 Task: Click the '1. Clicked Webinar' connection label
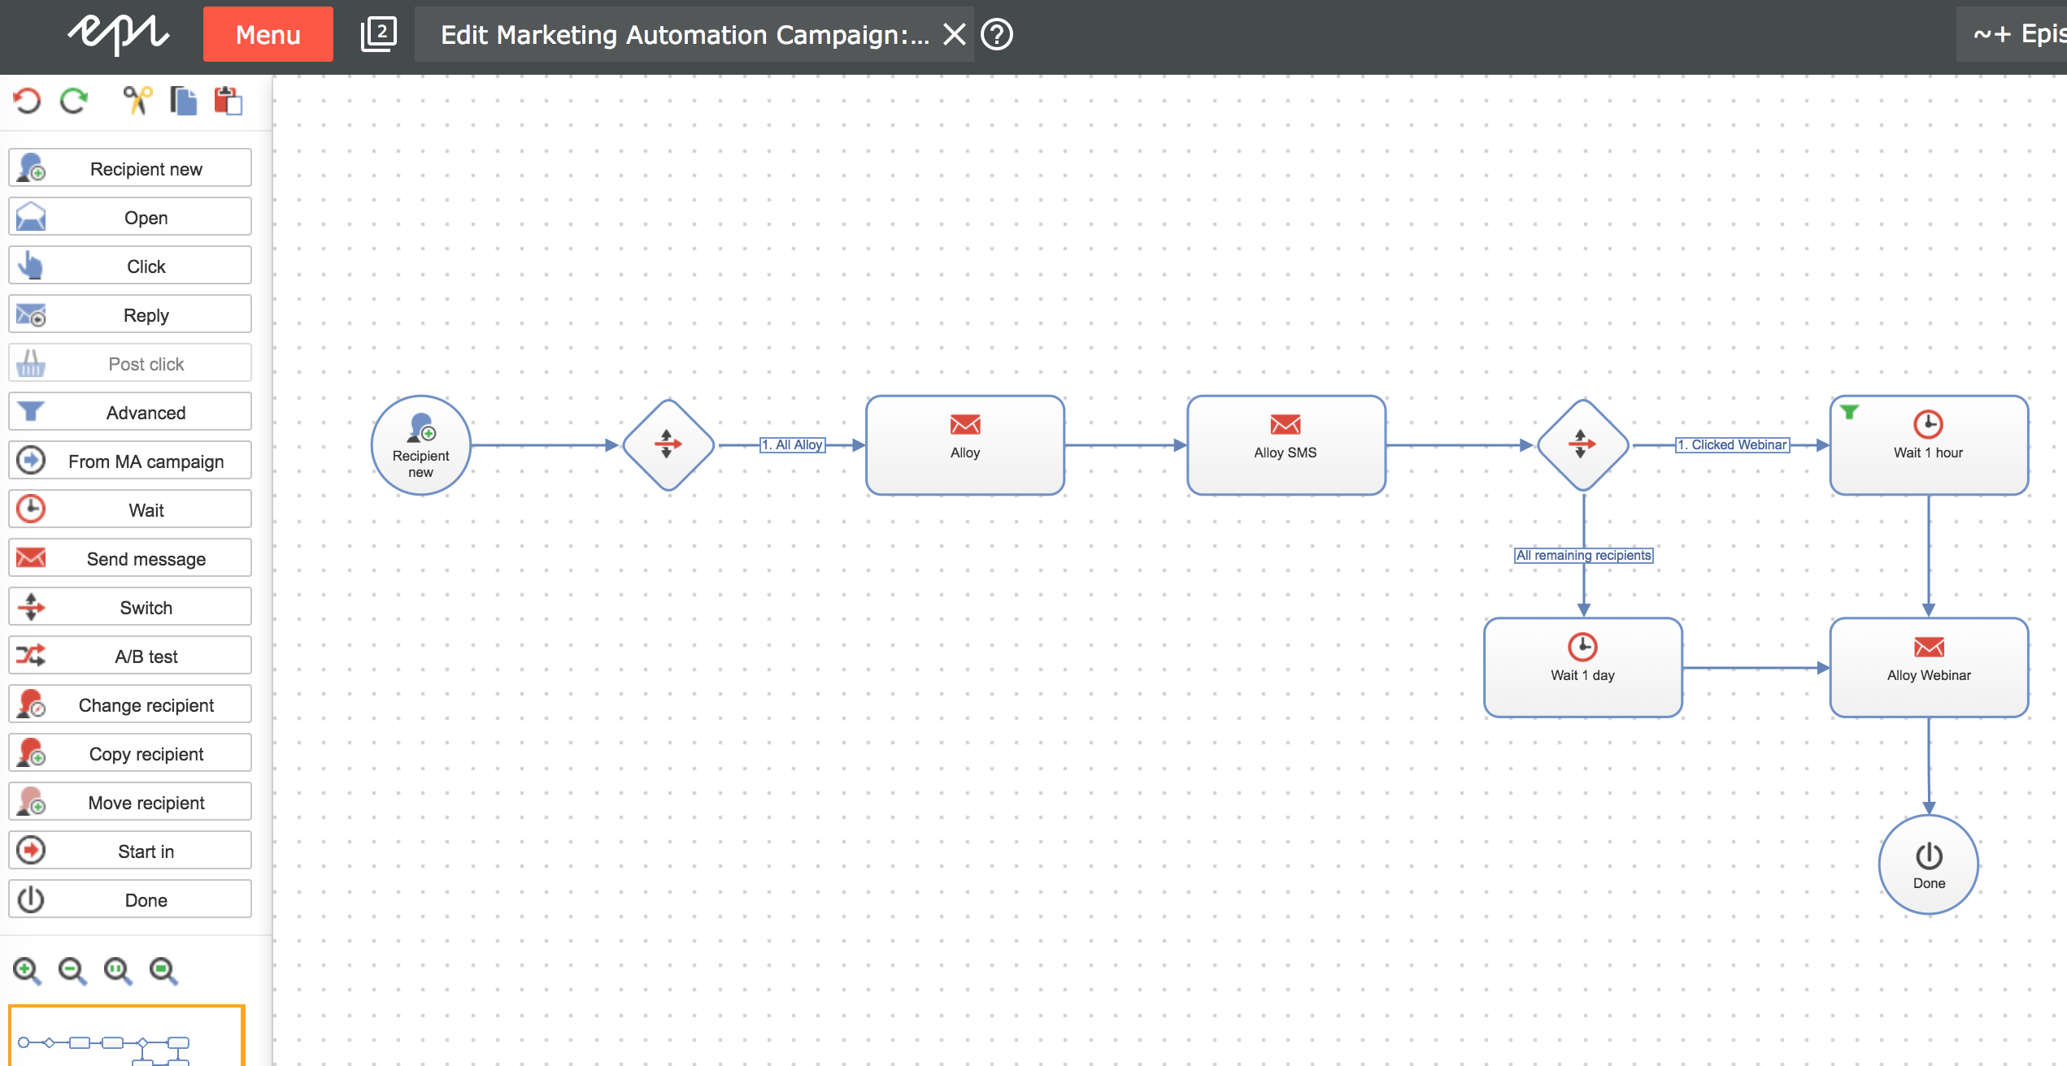click(1733, 444)
